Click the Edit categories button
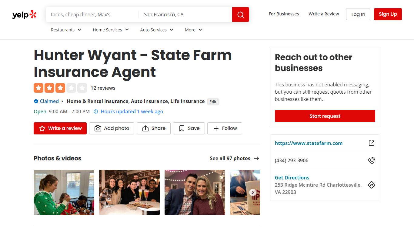Image resolution: width=414 pixels, height=232 pixels. click(213, 102)
